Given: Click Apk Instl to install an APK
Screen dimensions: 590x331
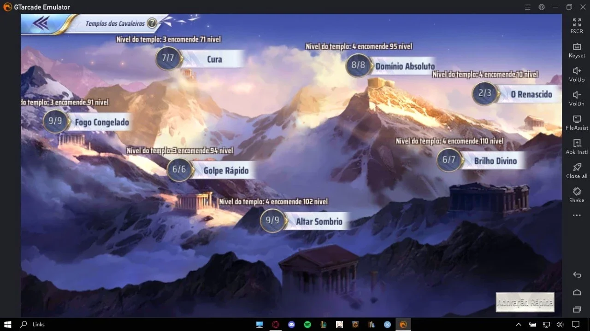Looking at the screenshot, I should tap(577, 146).
